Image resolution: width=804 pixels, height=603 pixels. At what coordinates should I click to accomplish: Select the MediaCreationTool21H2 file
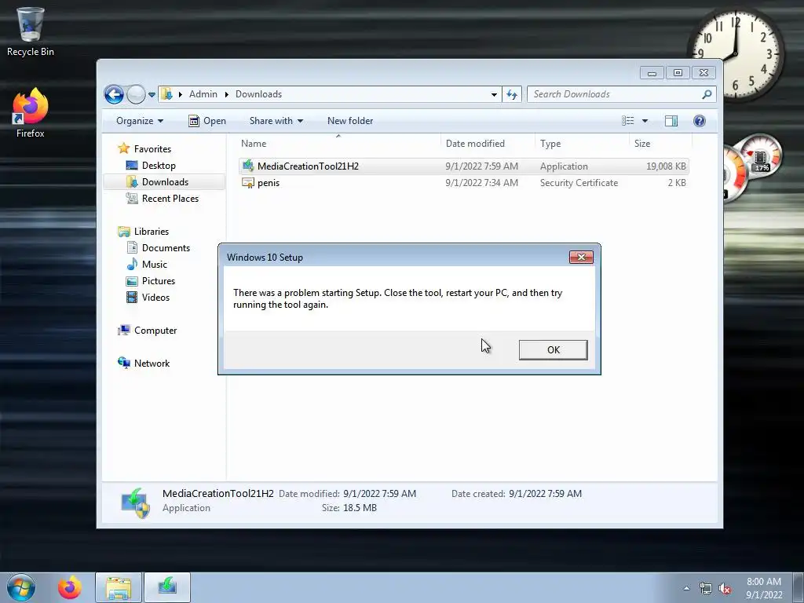click(x=463, y=166)
